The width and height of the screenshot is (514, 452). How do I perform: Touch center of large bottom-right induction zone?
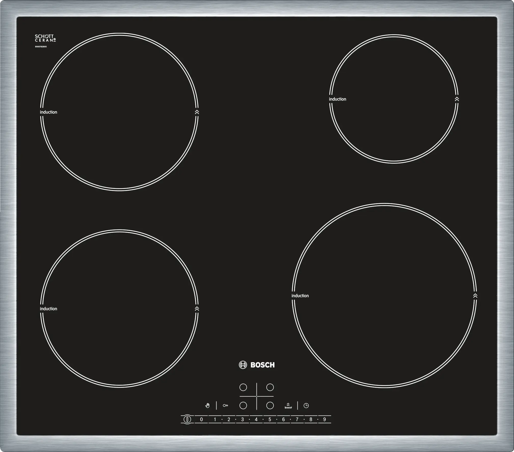pyautogui.click(x=384, y=295)
